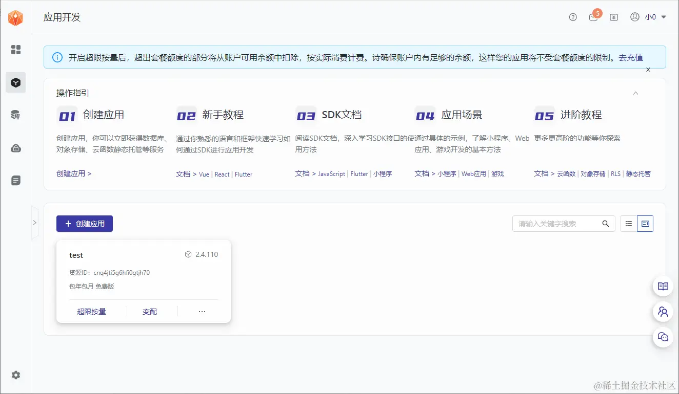Click the 创建应用 create app button

pos(84,223)
